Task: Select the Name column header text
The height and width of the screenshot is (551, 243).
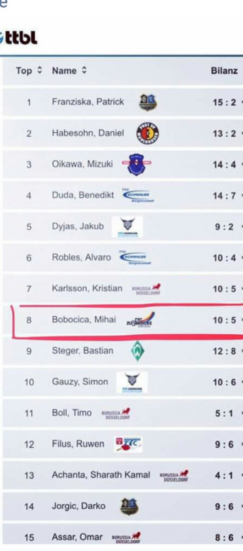Action: [64, 71]
